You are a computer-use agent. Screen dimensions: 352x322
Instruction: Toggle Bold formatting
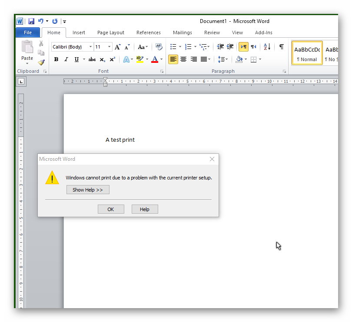[x=56, y=59]
